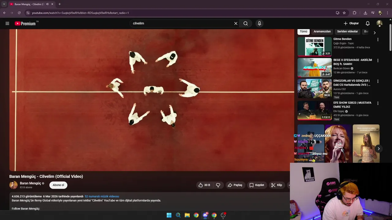Open OBS Studio from taskbar
This screenshot has height=220, width=392.
223,215
